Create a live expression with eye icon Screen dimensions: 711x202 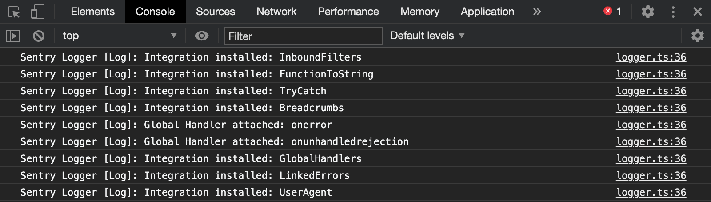coord(202,36)
